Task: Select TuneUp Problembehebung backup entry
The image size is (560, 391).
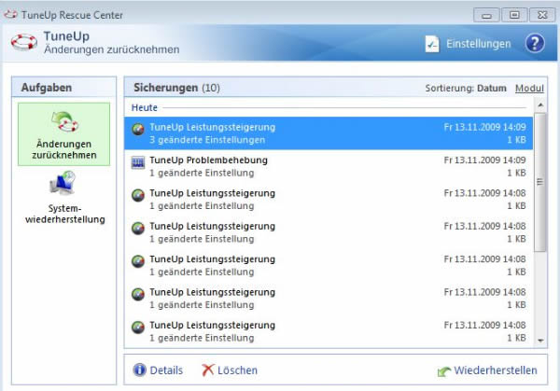Action: click(x=329, y=166)
